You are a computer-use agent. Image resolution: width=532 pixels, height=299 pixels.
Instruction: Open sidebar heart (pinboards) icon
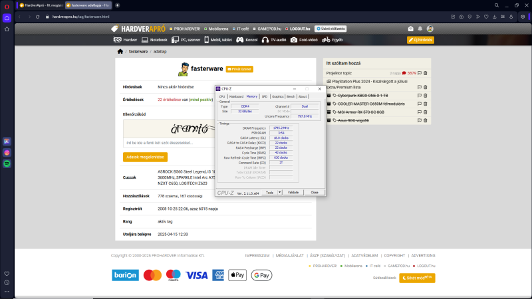(7, 274)
